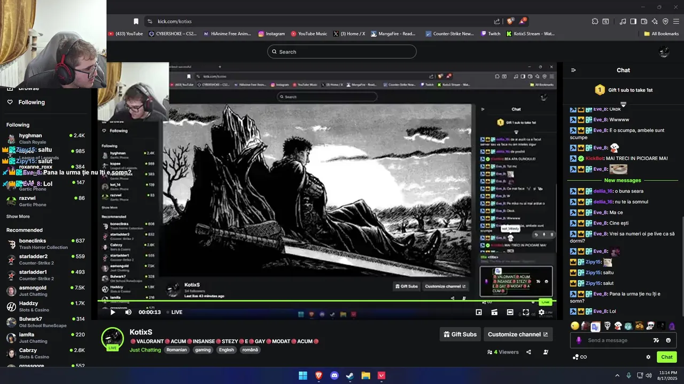Open razvwi channel in sidebar
This screenshot has height=384, width=684.
[45, 201]
